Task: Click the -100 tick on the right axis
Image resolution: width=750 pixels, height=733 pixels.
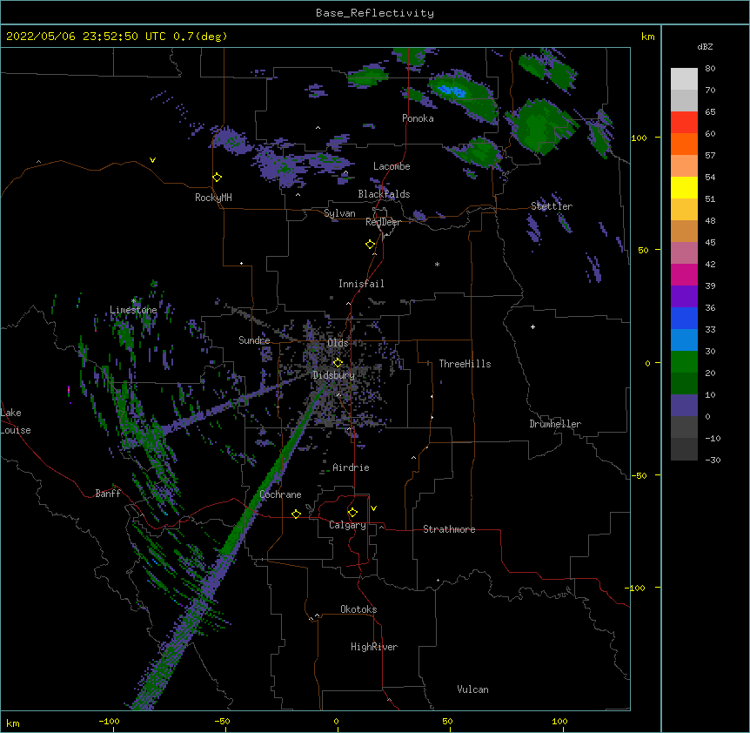Action: click(636, 588)
